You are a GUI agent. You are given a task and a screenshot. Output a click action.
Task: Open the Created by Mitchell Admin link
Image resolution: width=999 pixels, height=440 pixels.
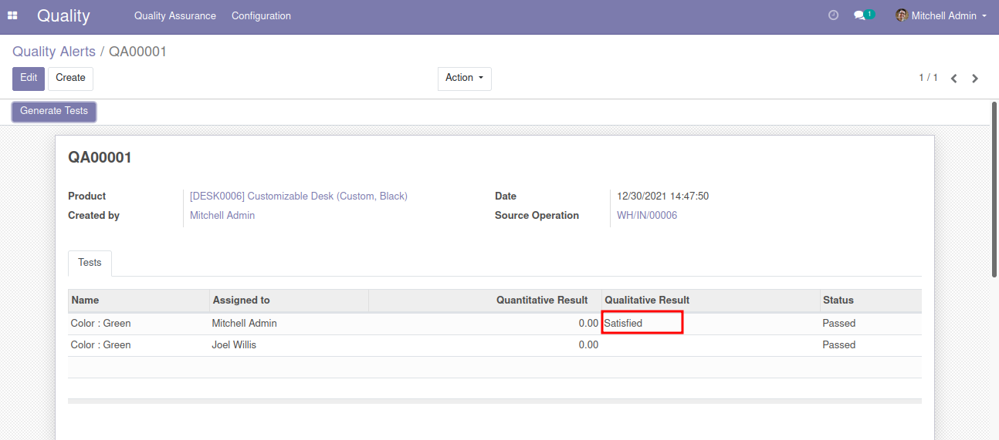[222, 216]
